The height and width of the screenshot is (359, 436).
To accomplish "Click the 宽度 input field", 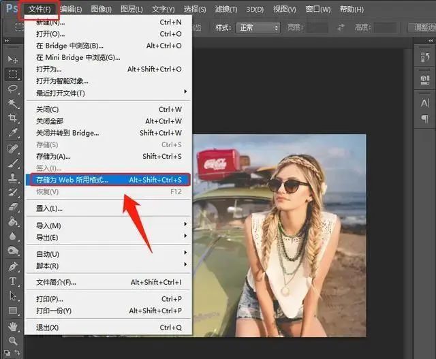I will pyautogui.click(x=317, y=27).
